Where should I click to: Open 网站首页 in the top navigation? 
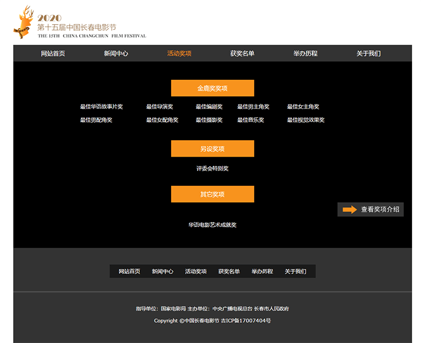53,53
